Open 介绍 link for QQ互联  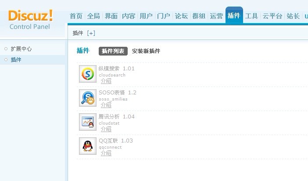click(106, 153)
